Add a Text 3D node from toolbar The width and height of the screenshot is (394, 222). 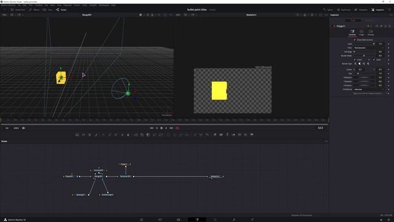point(227,135)
